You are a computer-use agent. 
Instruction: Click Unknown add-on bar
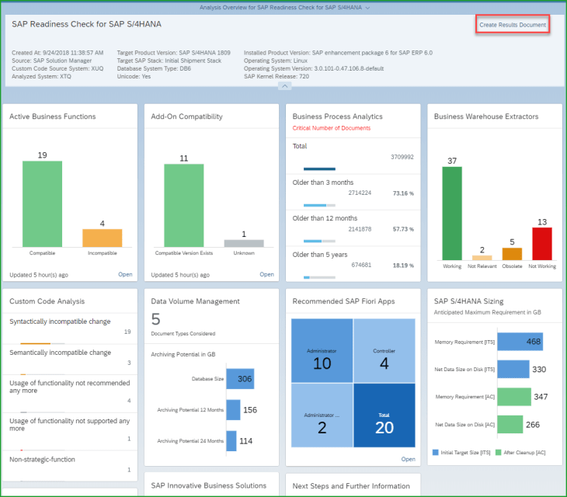coord(244,243)
